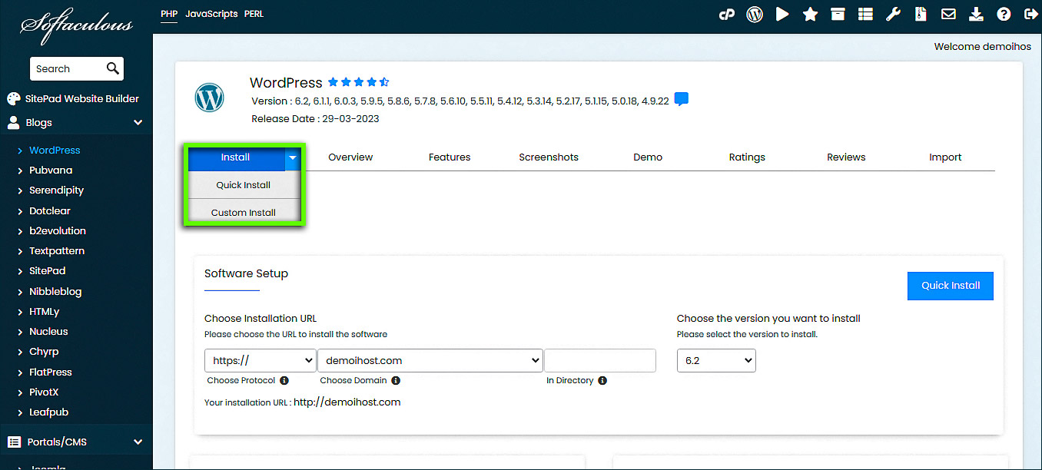1042x470 pixels.
Task: Select the JavaScripts category
Action: point(211,14)
